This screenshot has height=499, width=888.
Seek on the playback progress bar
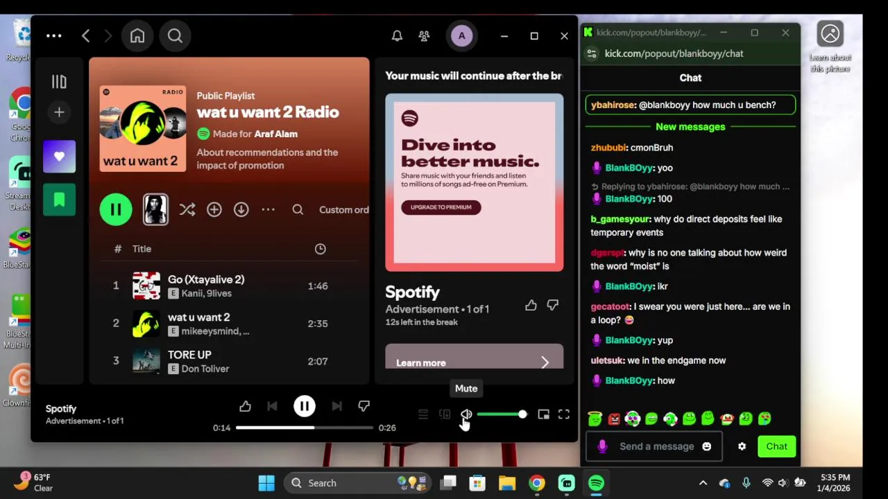click(305, 428)
